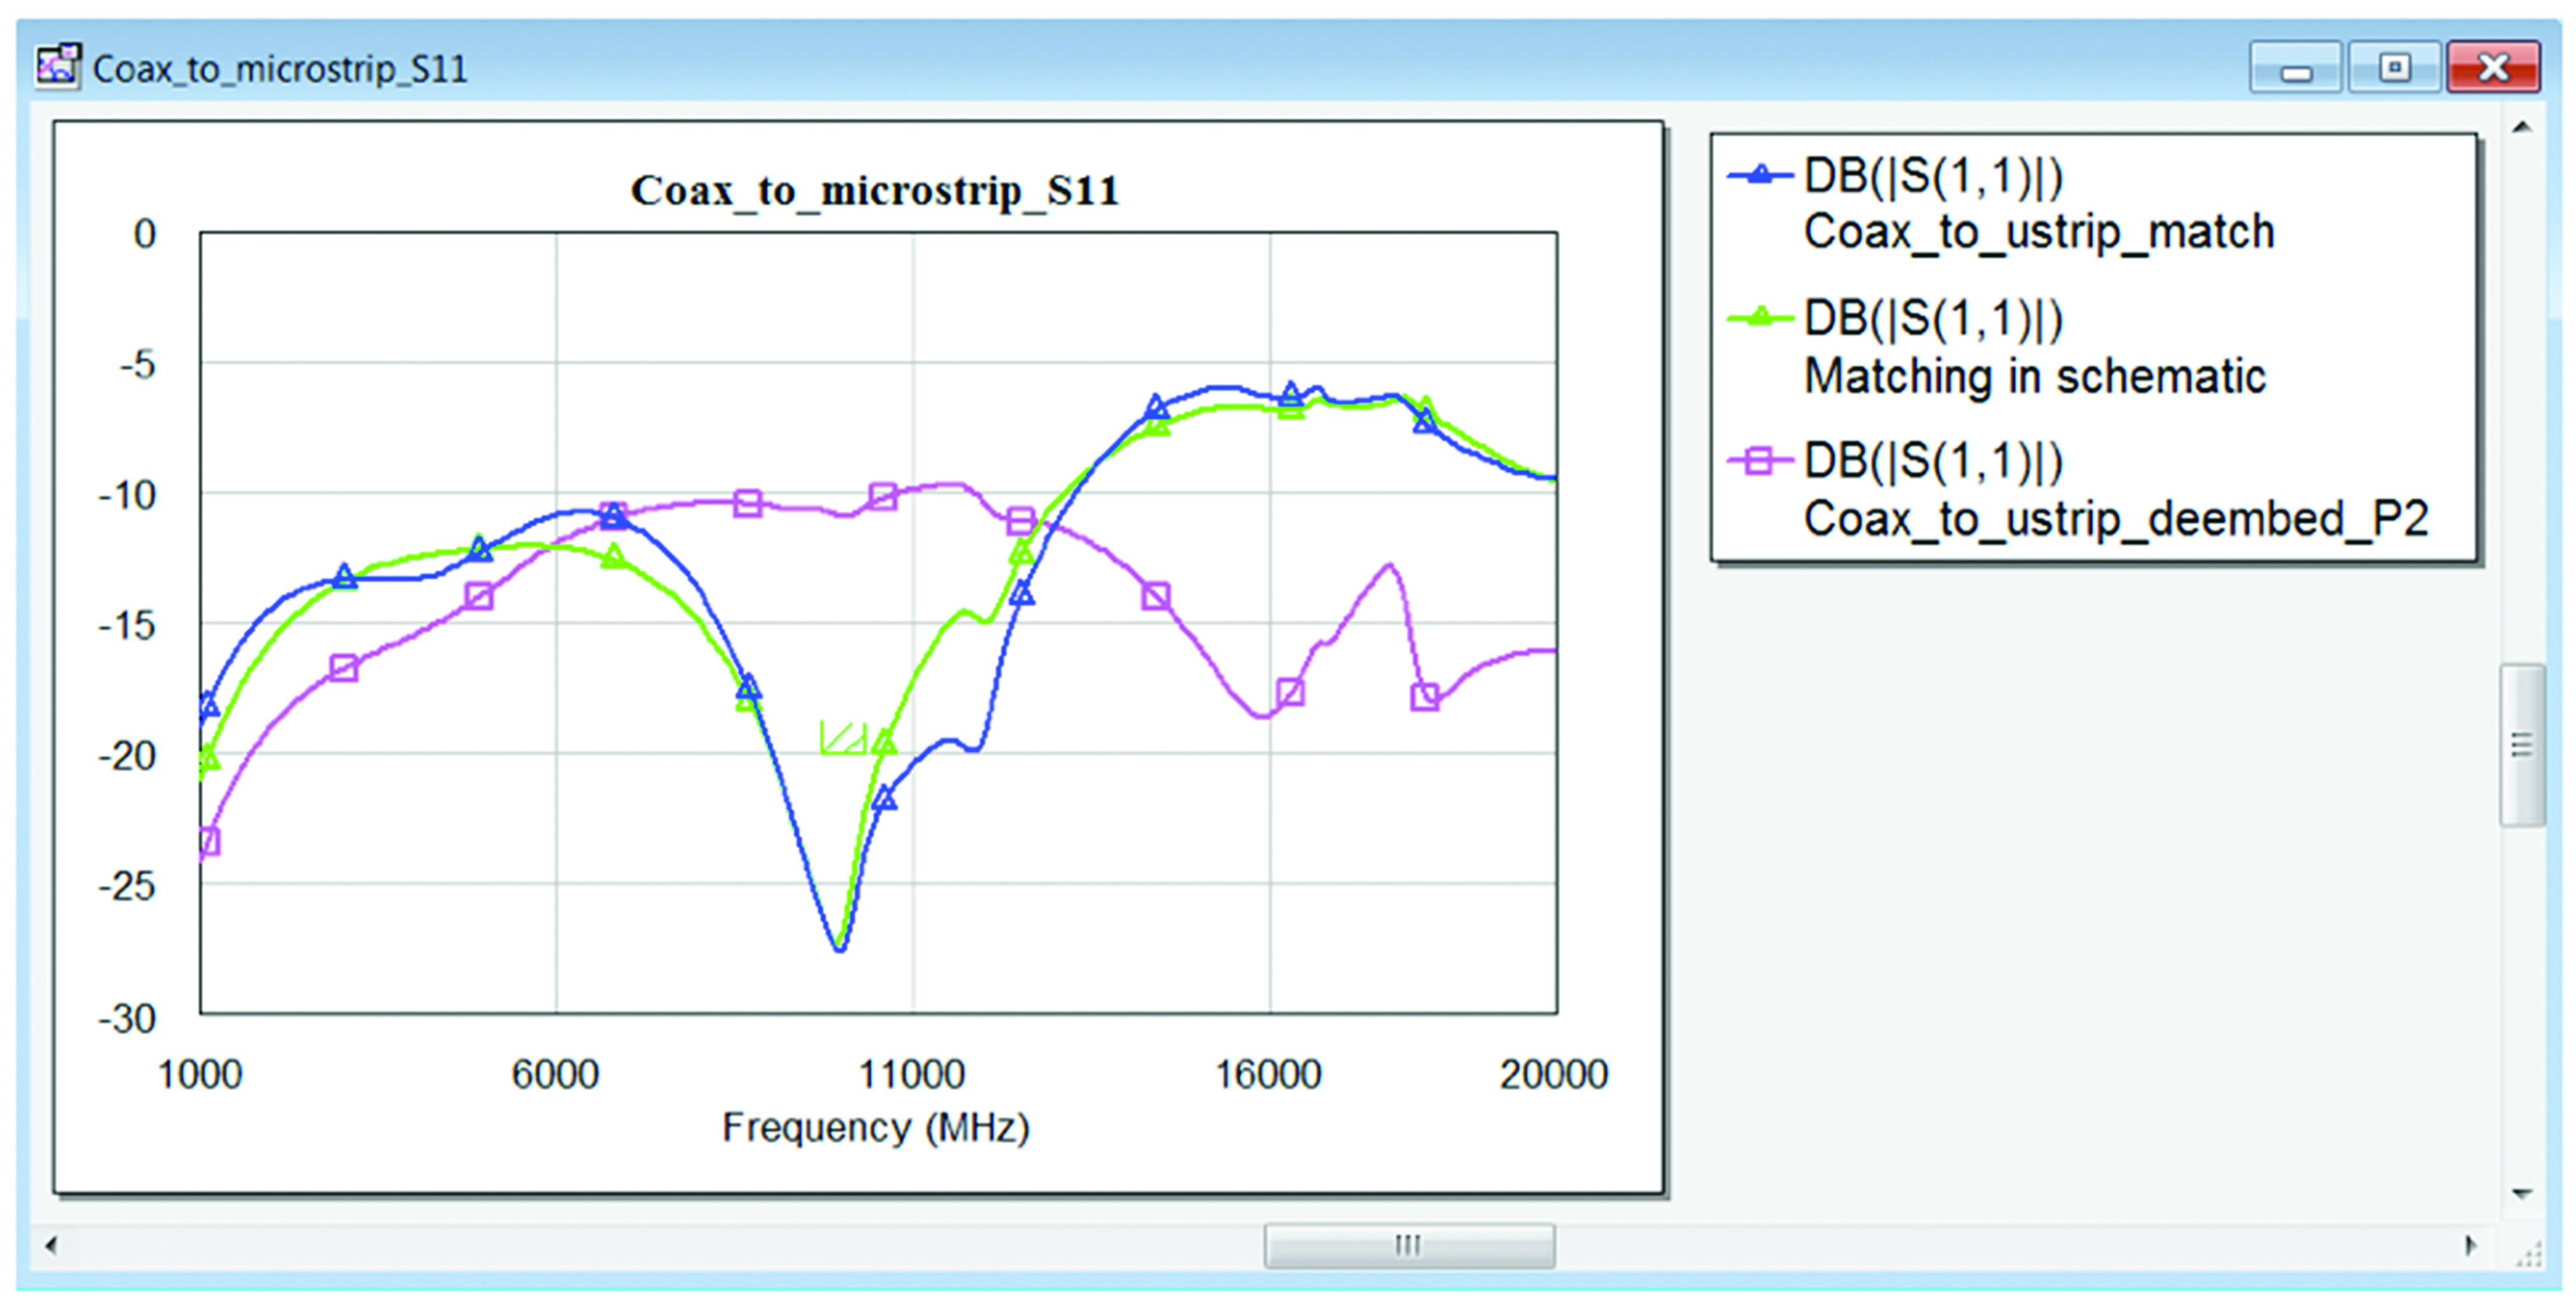Image resolution: width=2576 pixels, height=1304 pixels.
Task: Select the Coax_to_ustrip_match legend entry
Action: [2038, 232]
